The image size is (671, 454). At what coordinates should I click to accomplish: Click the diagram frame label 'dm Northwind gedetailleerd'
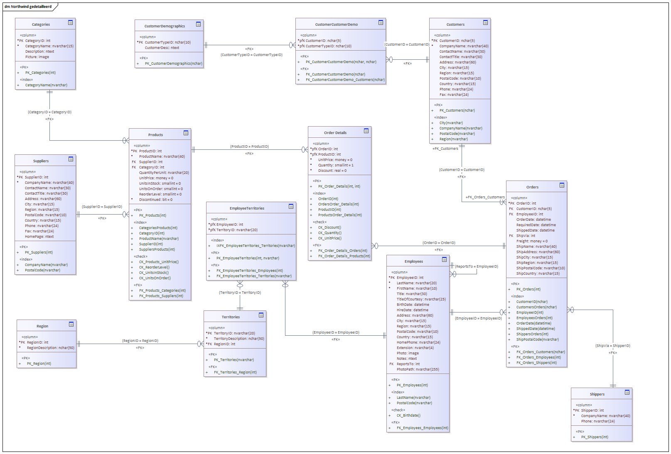28,7
